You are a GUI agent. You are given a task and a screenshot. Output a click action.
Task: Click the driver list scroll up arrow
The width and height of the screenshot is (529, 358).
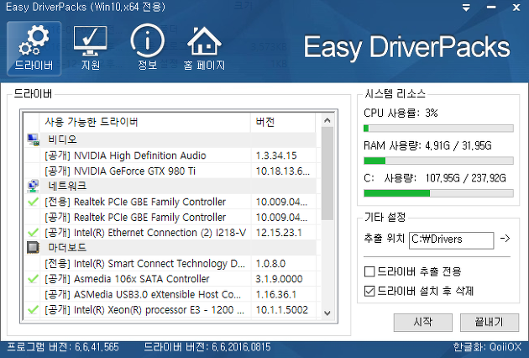tap(327, 120)
